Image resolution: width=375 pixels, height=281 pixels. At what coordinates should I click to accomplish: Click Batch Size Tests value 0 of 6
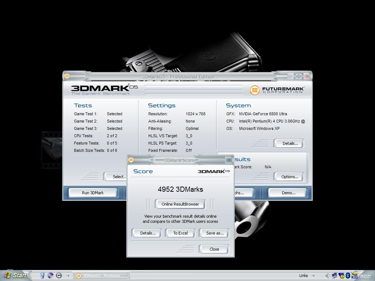(x=112, y=150)
